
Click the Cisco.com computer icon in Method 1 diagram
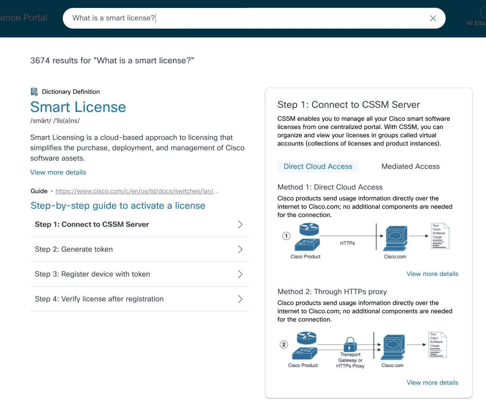396,238
